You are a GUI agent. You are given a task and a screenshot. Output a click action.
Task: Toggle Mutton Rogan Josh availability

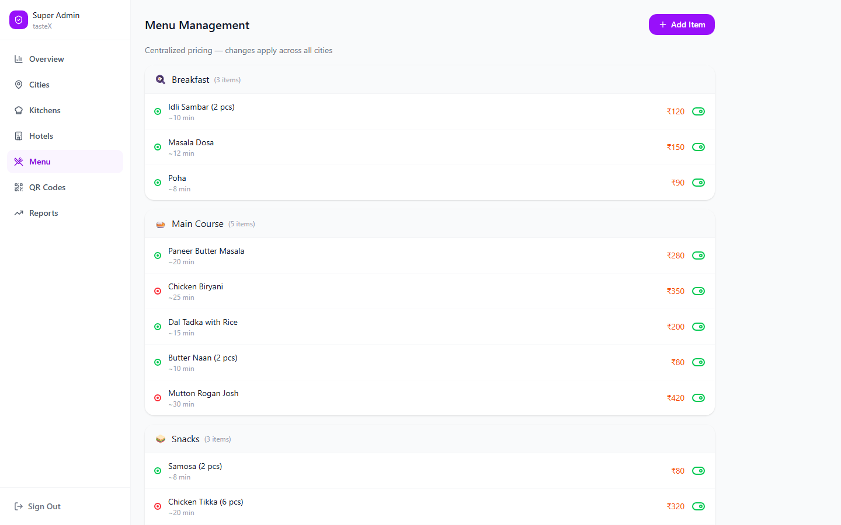point(698,398)
